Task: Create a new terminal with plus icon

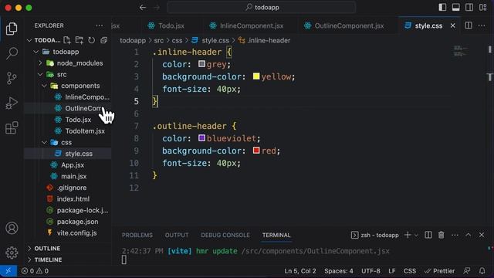Action: 408,235
